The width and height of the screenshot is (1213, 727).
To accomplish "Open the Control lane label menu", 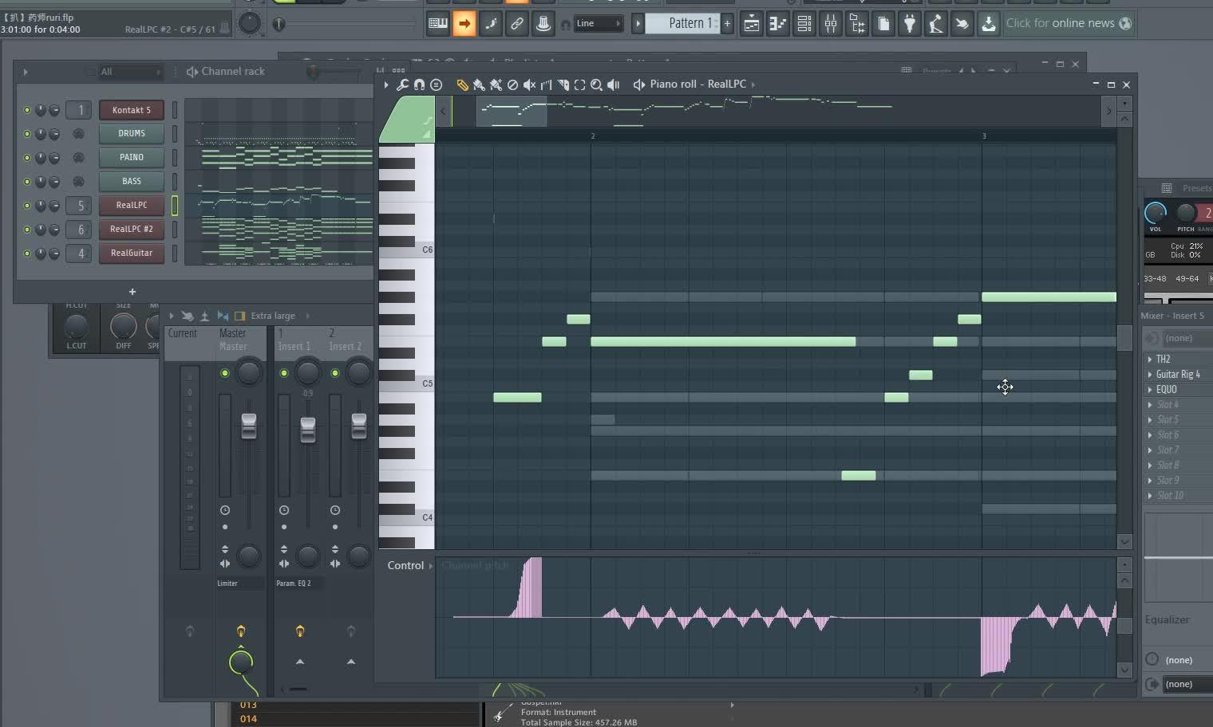I will 405,566.
